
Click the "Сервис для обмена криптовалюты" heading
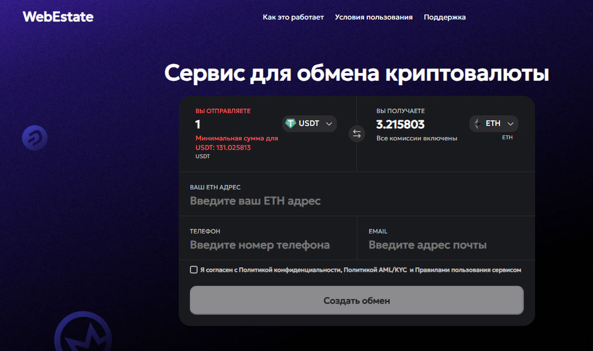(x=356, y=72)
